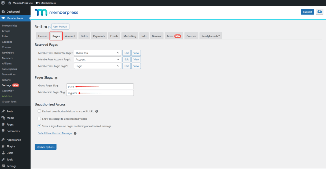
Task: Click info icon after Default Unauthorized Message
Action: tap(75, 133)
